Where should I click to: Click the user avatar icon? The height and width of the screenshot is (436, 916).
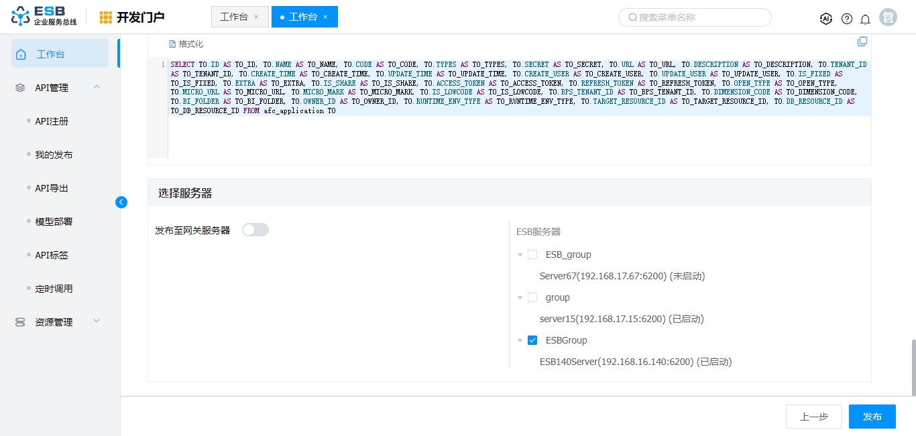[888, 17]
